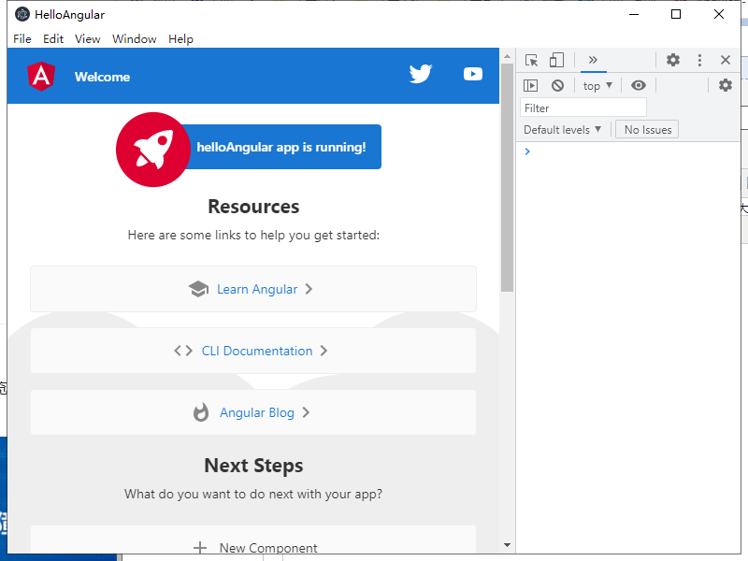Click the Resources heading
Viewport: 748px width, 561px height.
click(x=253, y=207)
